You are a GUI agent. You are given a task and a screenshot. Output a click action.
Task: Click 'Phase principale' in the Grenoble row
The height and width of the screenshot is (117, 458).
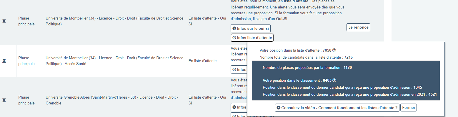tap(26, 100)
